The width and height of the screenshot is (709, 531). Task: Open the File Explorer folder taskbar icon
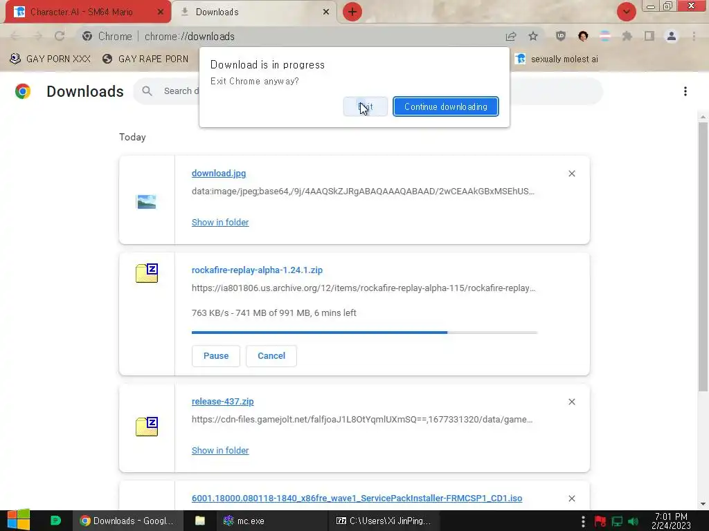[200, 521]
